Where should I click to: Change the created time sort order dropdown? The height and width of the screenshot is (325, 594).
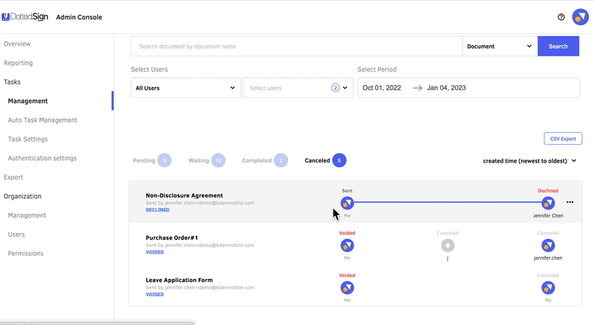(x=529, y=161)
